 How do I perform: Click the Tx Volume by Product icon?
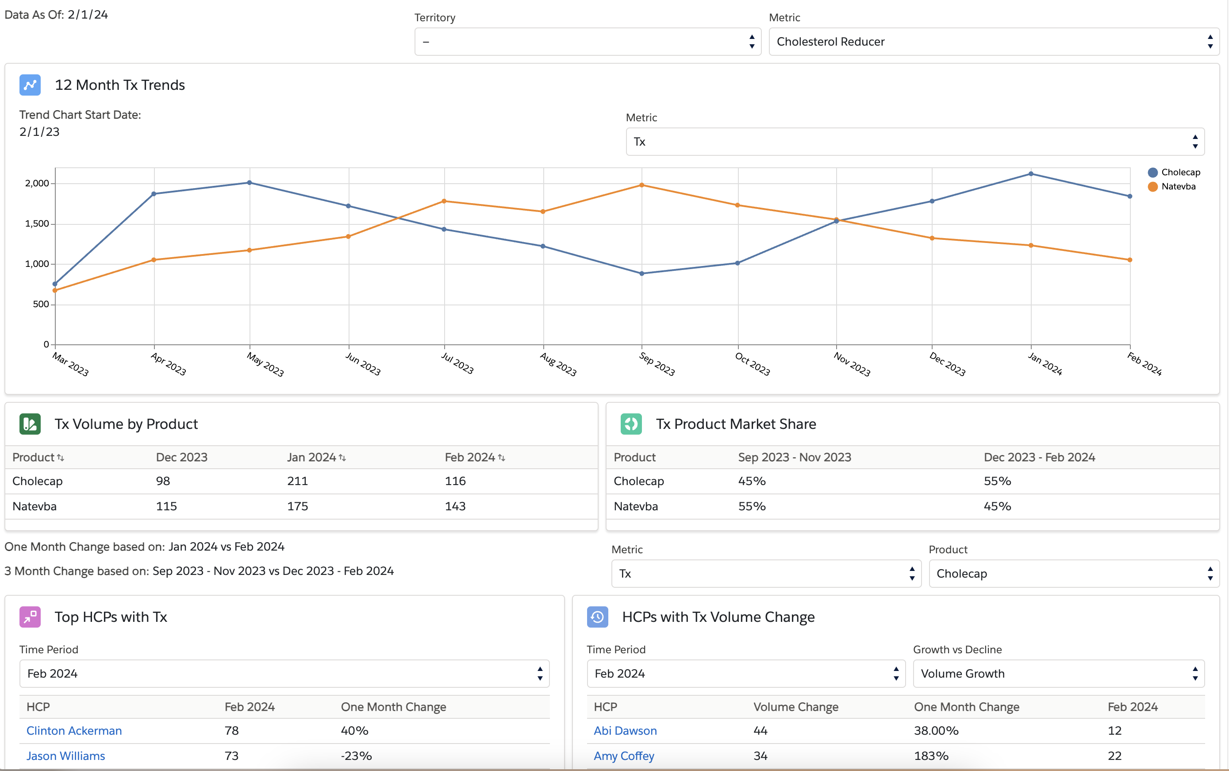pos(30,424)
